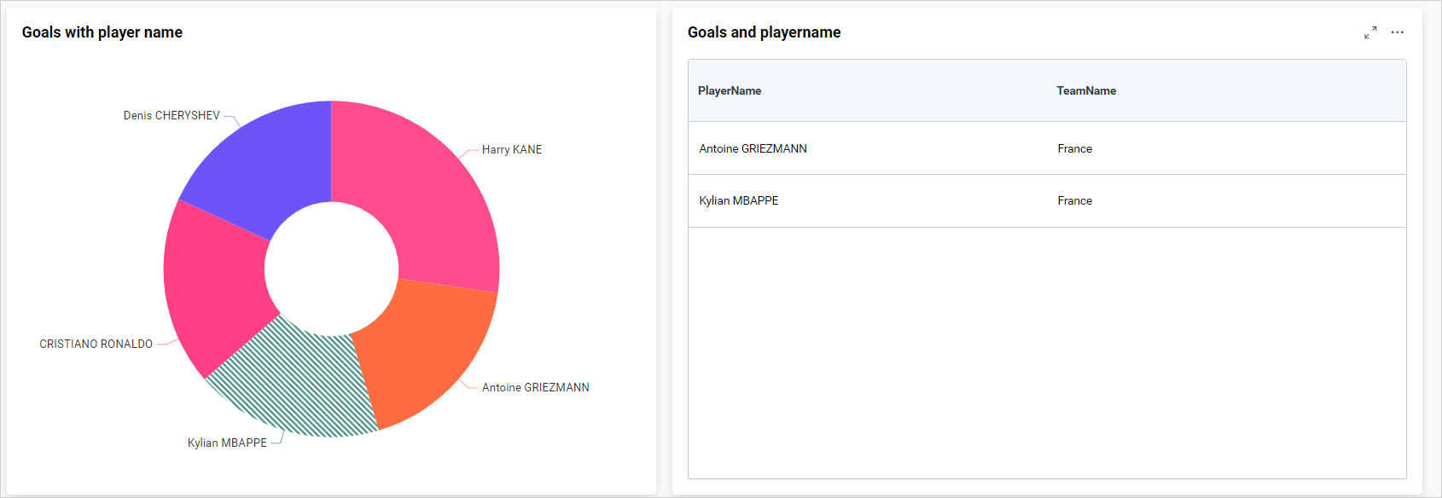Sort by the TeamName column header
Viewport: 1442px width, 498px height.
point(1086,90)
